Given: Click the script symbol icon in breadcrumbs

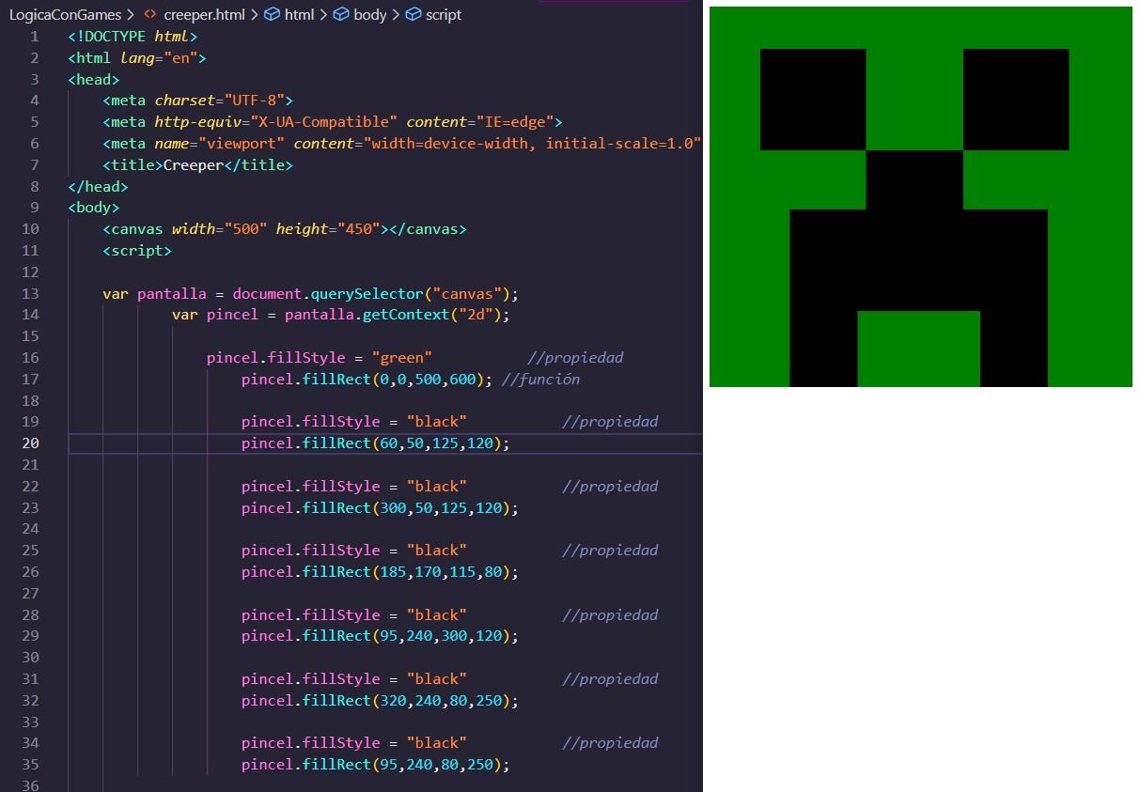Looking at the screenshot, I should click(x=413, y=15).
